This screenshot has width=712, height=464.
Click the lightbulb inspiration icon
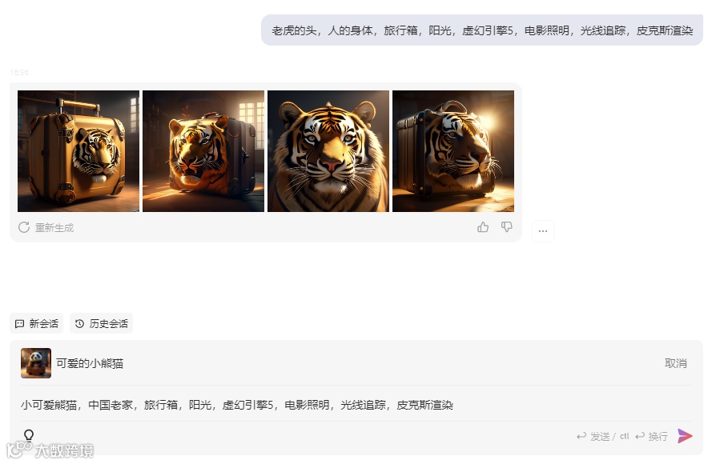29,435
